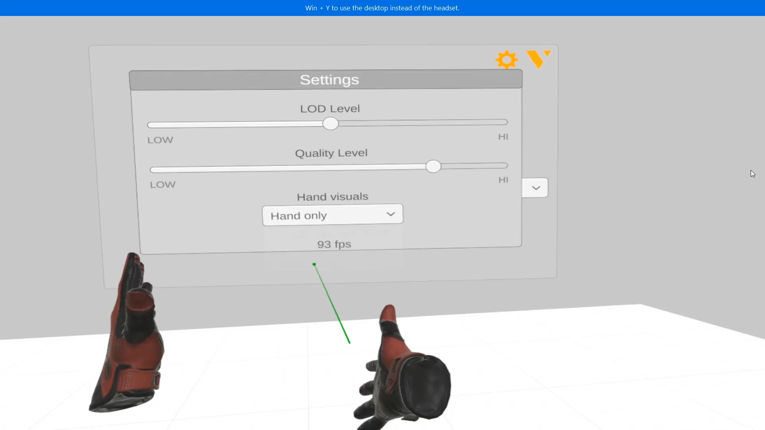Viewport: 765px width, 430px height.
Task: Click the orange settings gear icon
Action: click(x=506, y=60)
